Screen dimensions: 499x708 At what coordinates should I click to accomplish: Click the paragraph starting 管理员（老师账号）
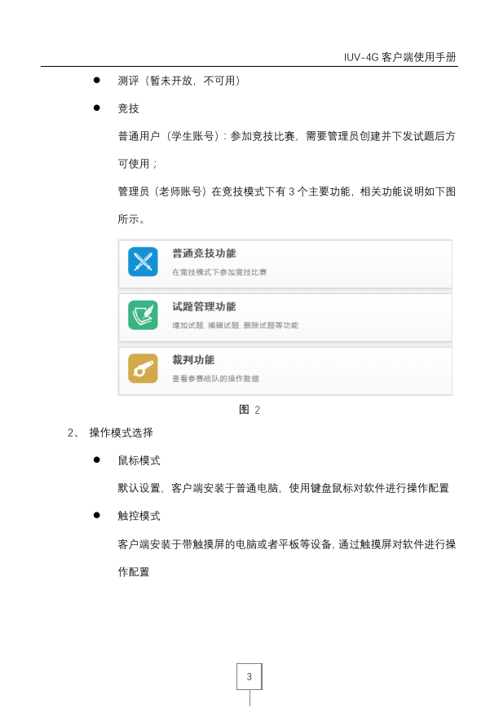286,205
